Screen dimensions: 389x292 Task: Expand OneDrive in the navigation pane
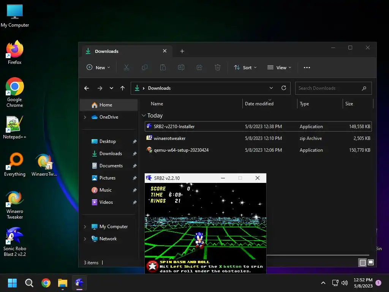(85, 117)
